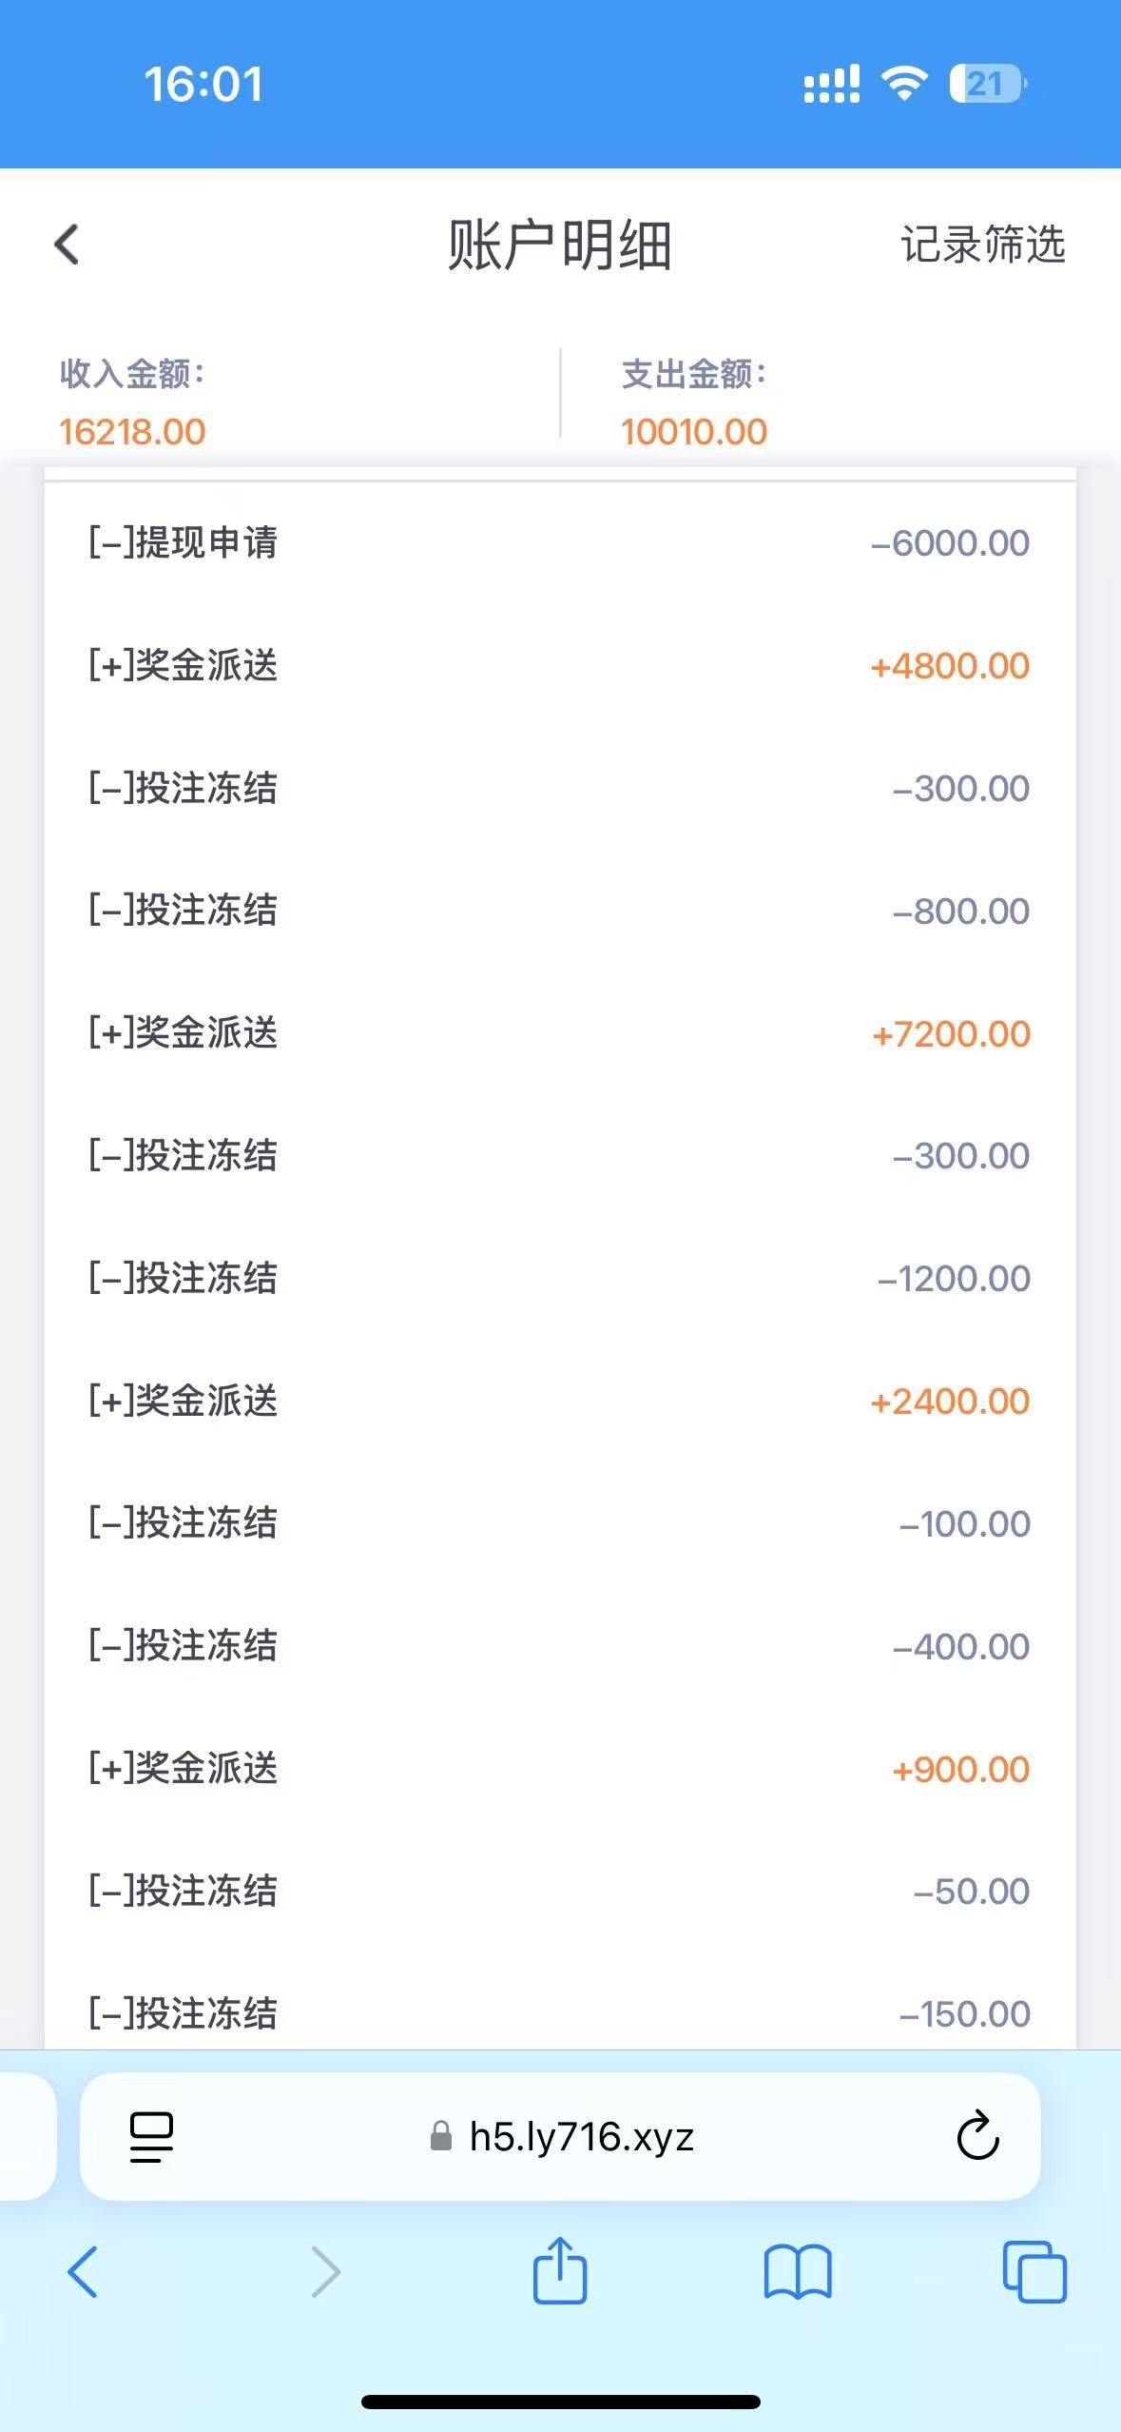The width and height of the screenshot is (1121, 2432).
Task: Tap the 支出金额 10010.00 total
Action: point(694,431)
